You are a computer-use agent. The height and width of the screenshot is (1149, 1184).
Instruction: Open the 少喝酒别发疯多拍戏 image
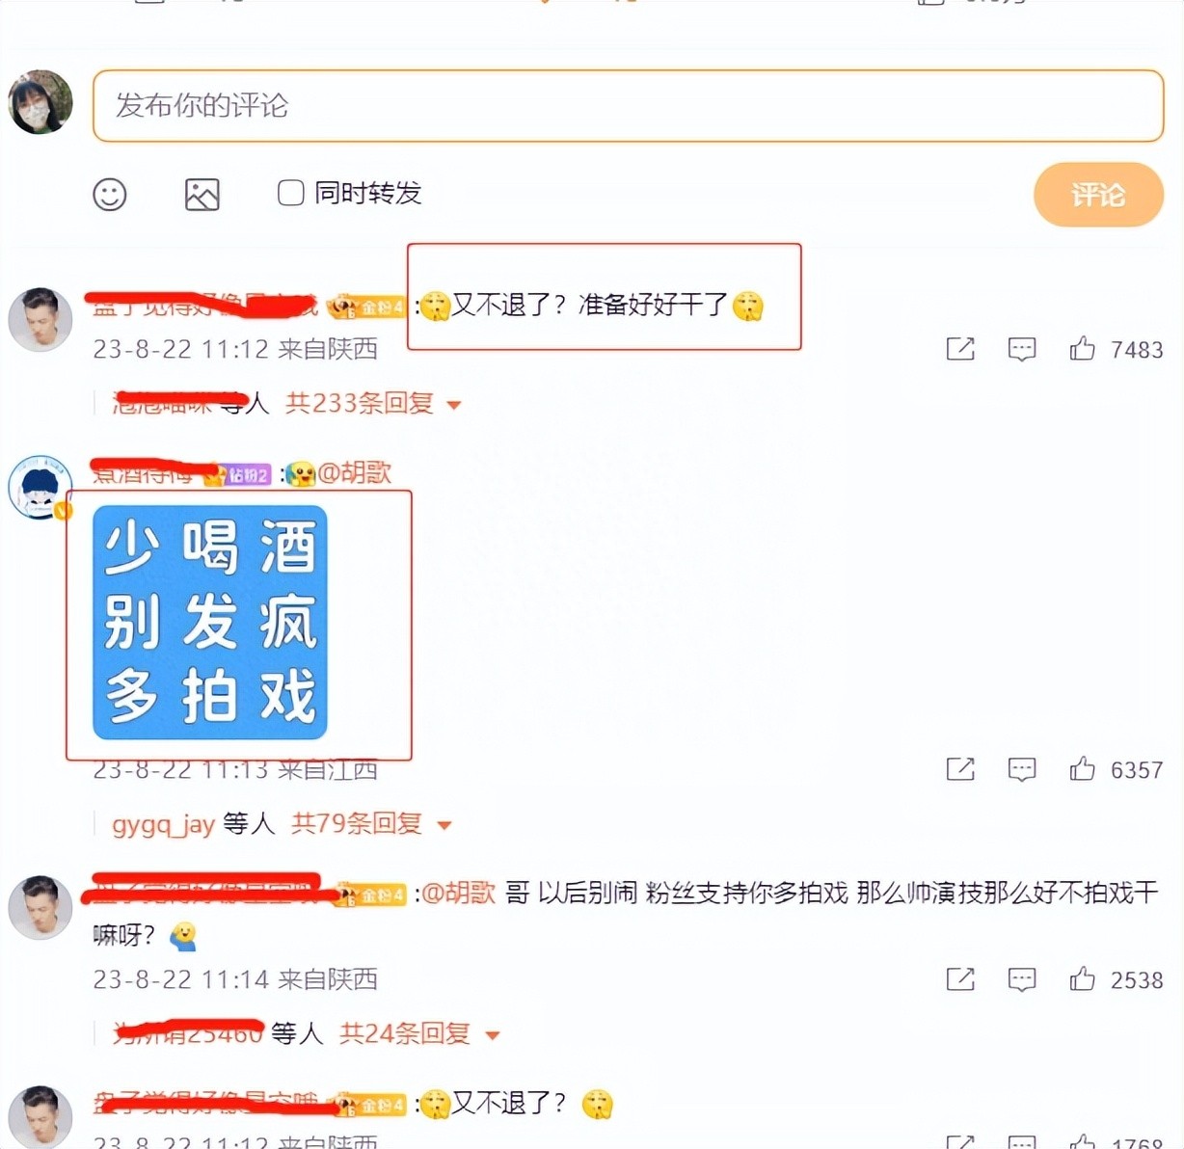(210, 623)
